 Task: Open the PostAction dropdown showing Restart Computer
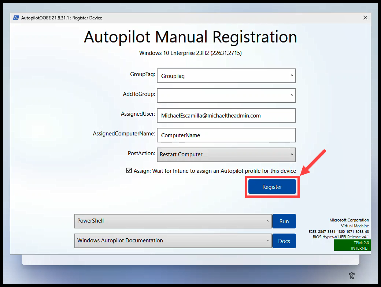pos(292,154)
